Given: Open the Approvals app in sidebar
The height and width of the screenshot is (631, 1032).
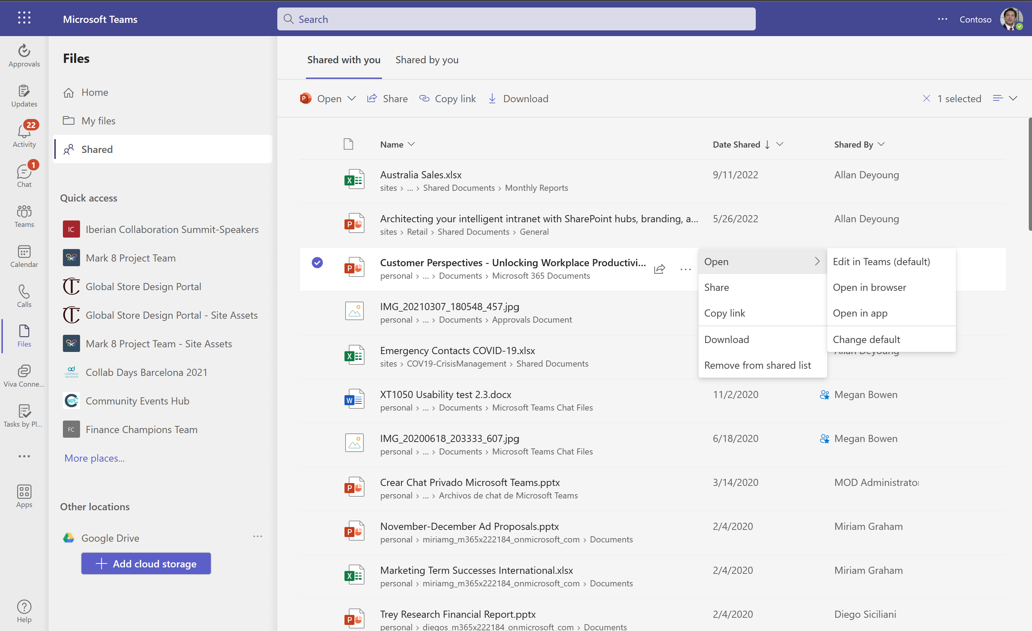Looking at the screenshot, I should 24,55.
